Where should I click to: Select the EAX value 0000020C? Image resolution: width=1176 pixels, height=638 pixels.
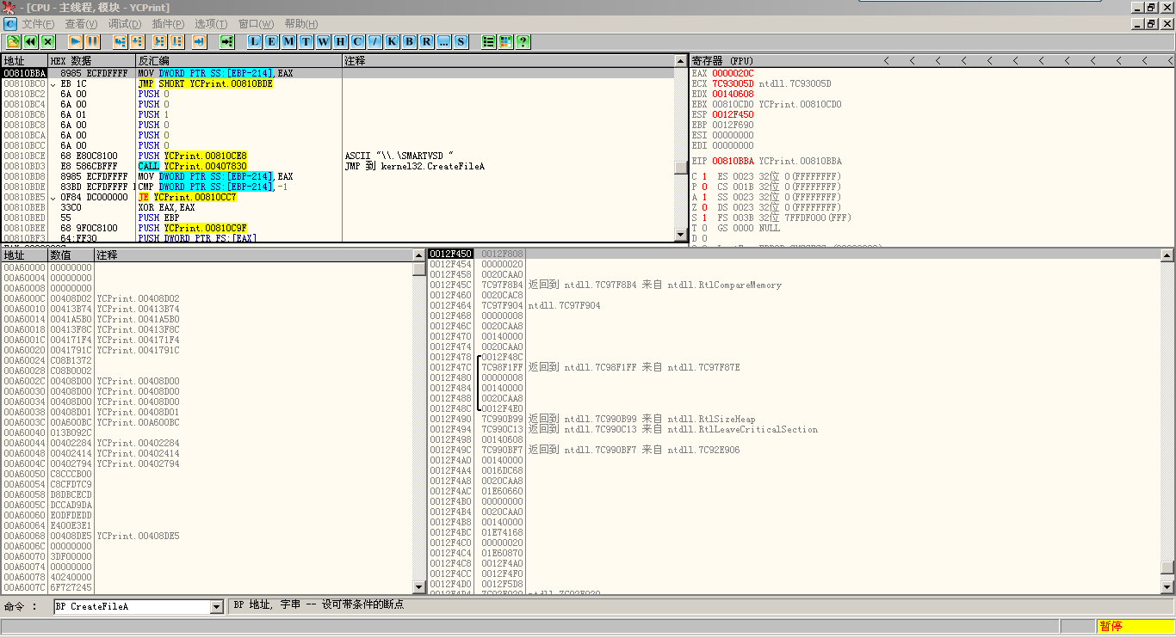pos(733,73)
